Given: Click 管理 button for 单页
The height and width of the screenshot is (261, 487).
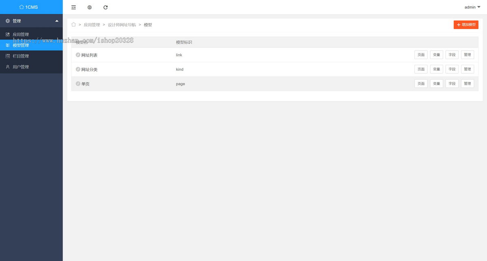Looking at the screenshot, I should (468, 83).
